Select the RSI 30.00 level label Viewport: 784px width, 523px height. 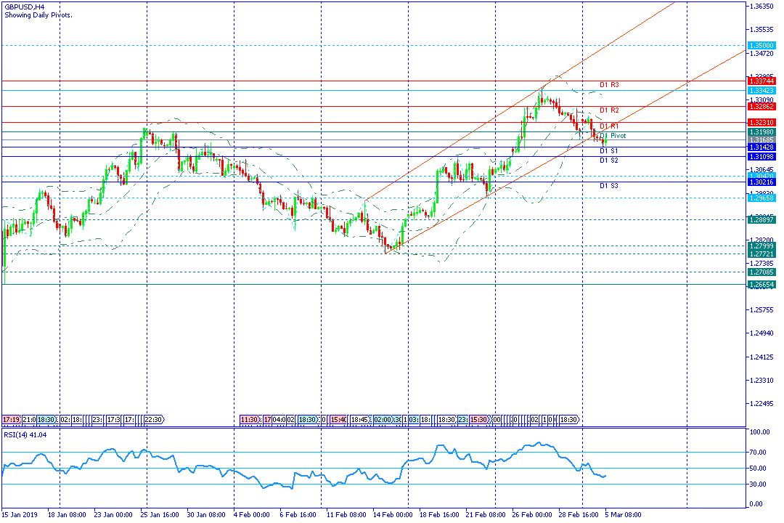tap(758, 485)
